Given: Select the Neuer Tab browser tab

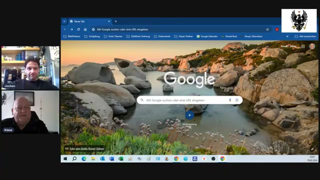Looking at the screenshot, I should click(90, 21).
